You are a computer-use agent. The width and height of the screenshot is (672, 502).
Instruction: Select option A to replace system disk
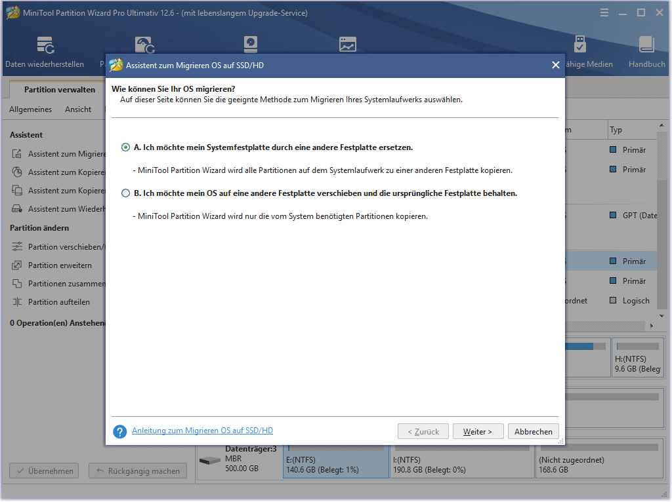click(125, 147)
